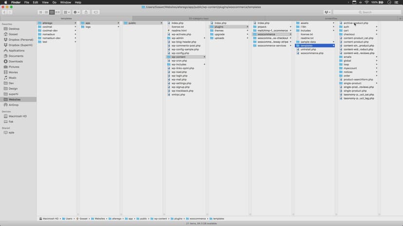Open the Dropbox toolbar dropdown

pos(327,12)
